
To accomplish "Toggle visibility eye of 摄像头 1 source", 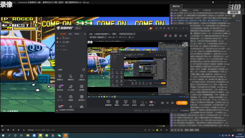I will point(57,50).
